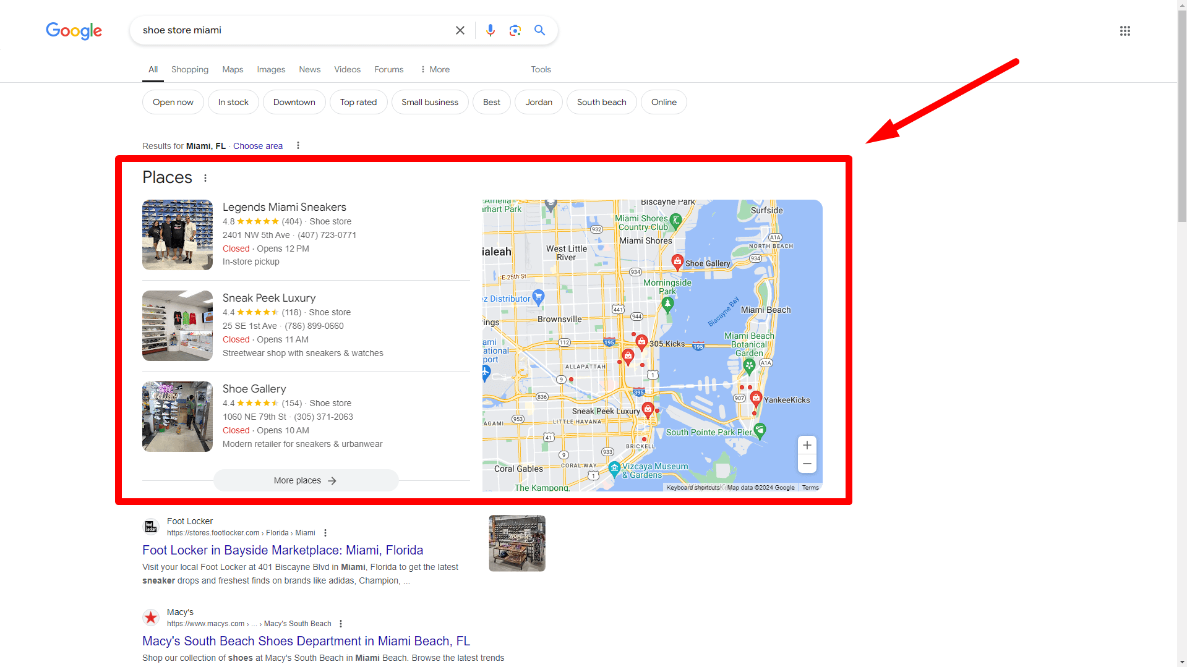Click the Foot Locker site favicon
Viewport: 1187px width, 667px height.
[150, 527]
